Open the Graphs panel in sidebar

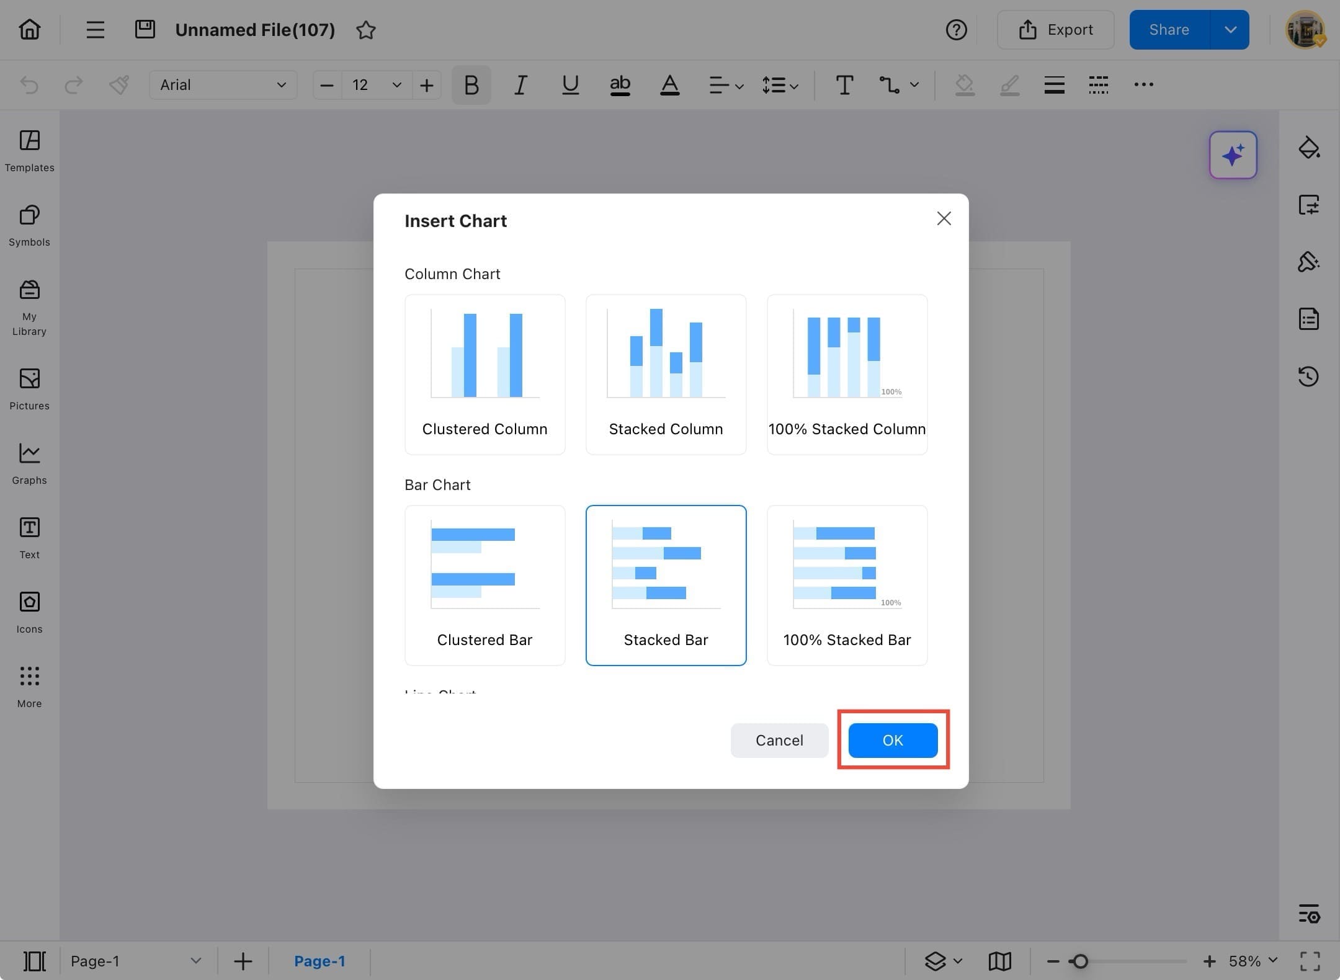(29, 463)
